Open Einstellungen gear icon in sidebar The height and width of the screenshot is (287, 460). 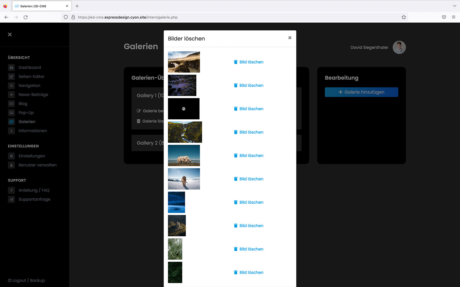(11, 156)
